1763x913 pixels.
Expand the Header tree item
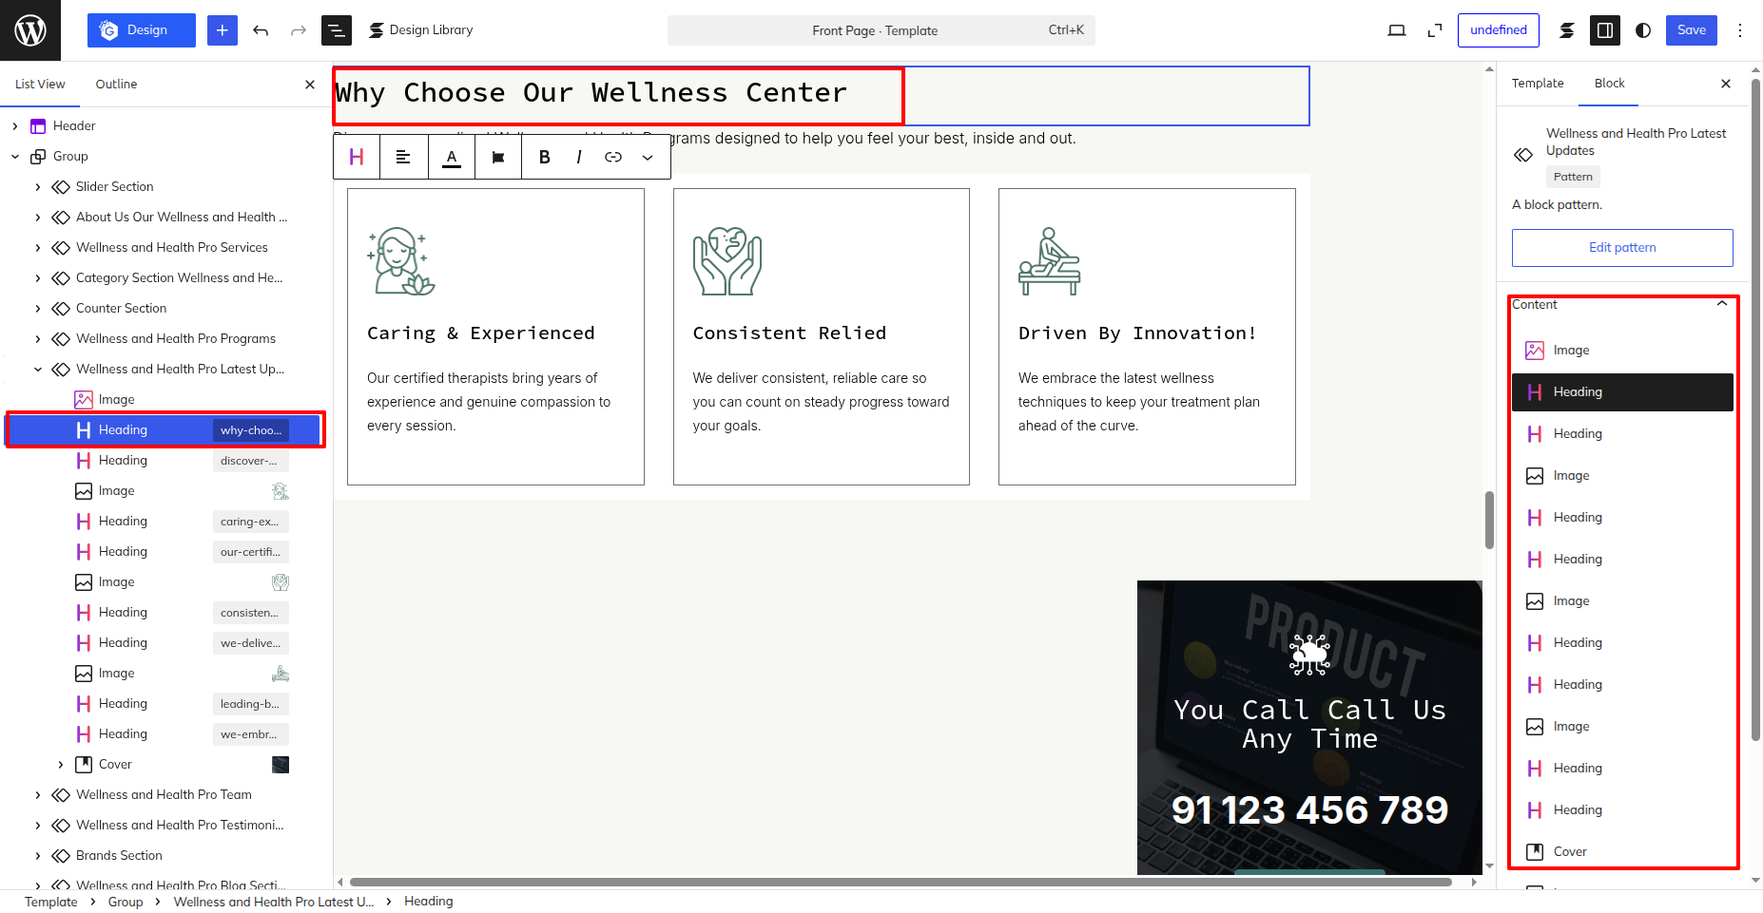15,125
